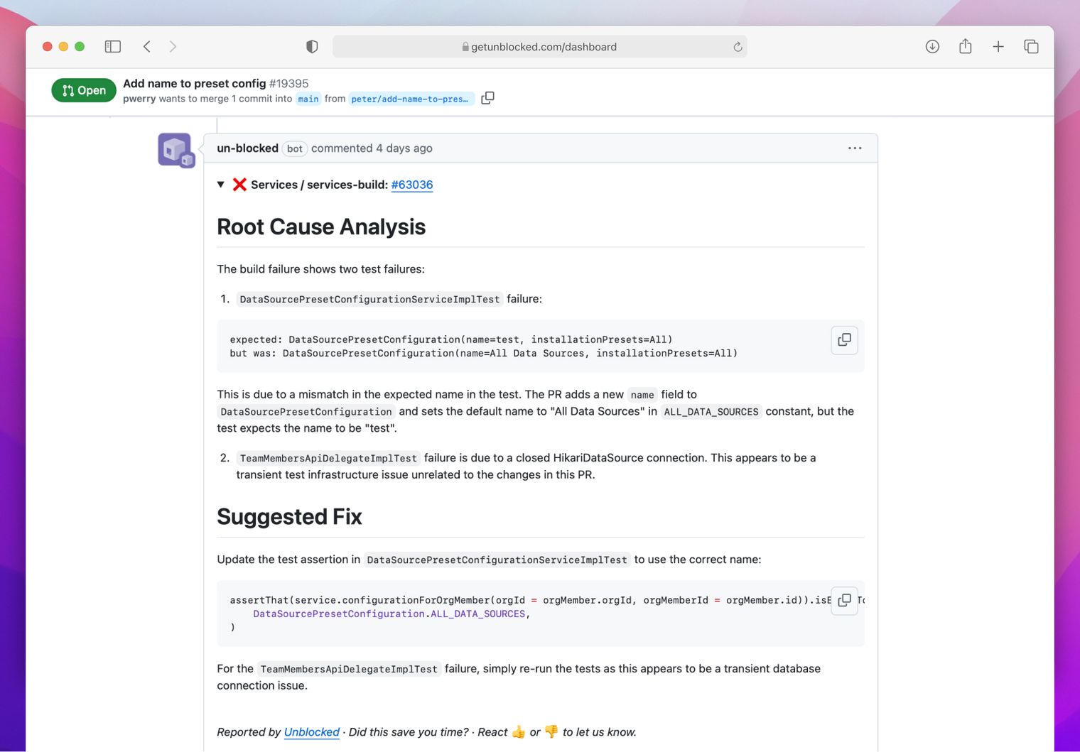This screenshot has height=752, width=1080.
Task: Open the Unblocked link in footer
Action: coord(312,732)
